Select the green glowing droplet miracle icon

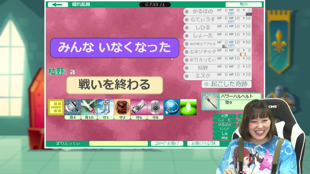[188, 107]
